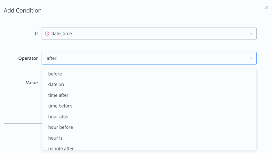Expand the If field chevron arrow

point(251,34)
